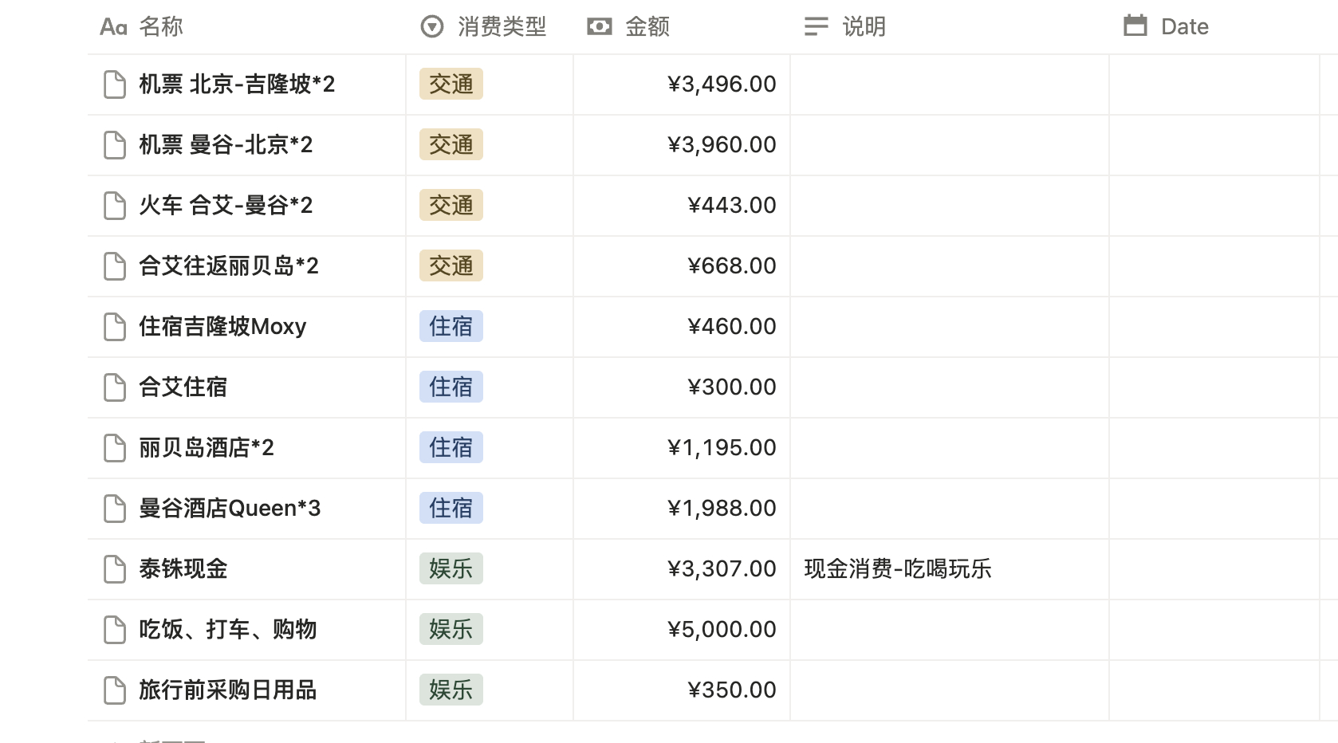1338x743 pixels.
Task: Click page icon beside 泰铢现金 row
Action: [x=115, y=569]
